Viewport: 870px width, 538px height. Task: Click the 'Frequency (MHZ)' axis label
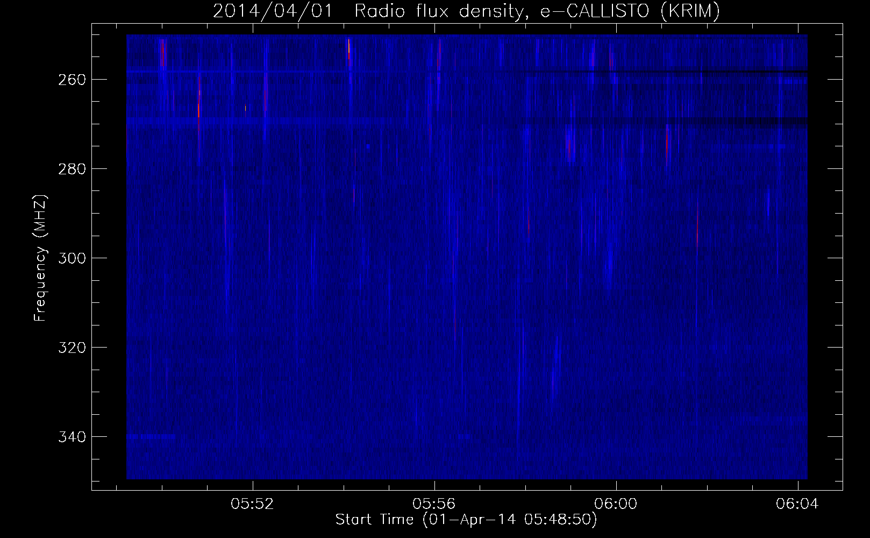pyautogui.click(x=40, y=258)
